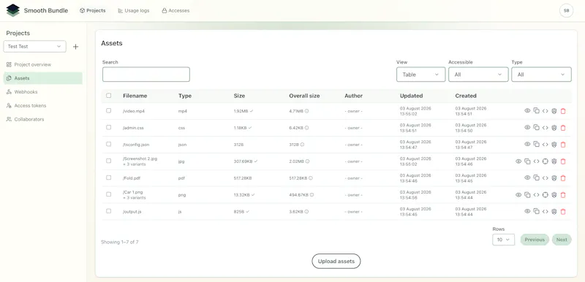Click the Updated column header
This screenshot has width=585, height=282.
click(411, 96)
